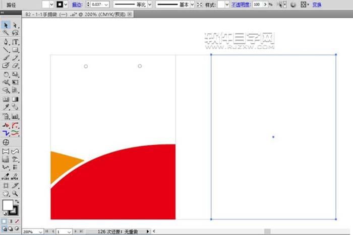This screenshot has width=353, height=235.
Task: Enable Draw Normal mode
Action: click(4, 228)
